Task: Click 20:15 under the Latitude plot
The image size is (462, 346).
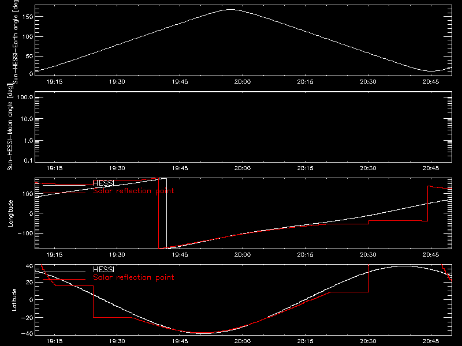Action: pyautogui.click(x=305, y=341)
